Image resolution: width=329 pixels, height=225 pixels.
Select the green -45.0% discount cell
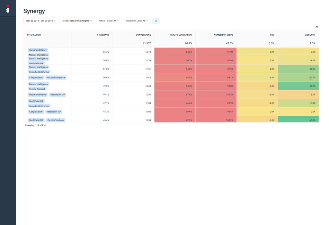coord(298,86)
